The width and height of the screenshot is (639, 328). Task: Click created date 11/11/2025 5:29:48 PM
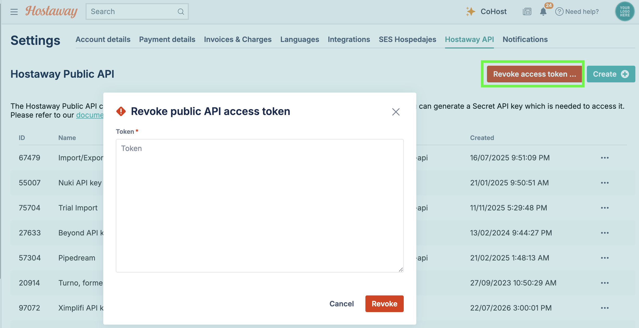[x=509, y=208]
